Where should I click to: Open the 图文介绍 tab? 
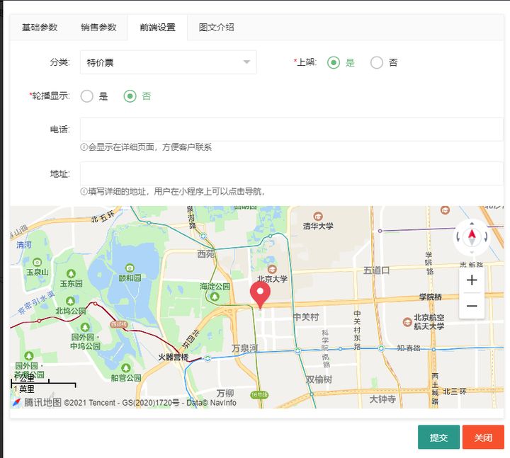pyautogui.click(x=216, y=28)
